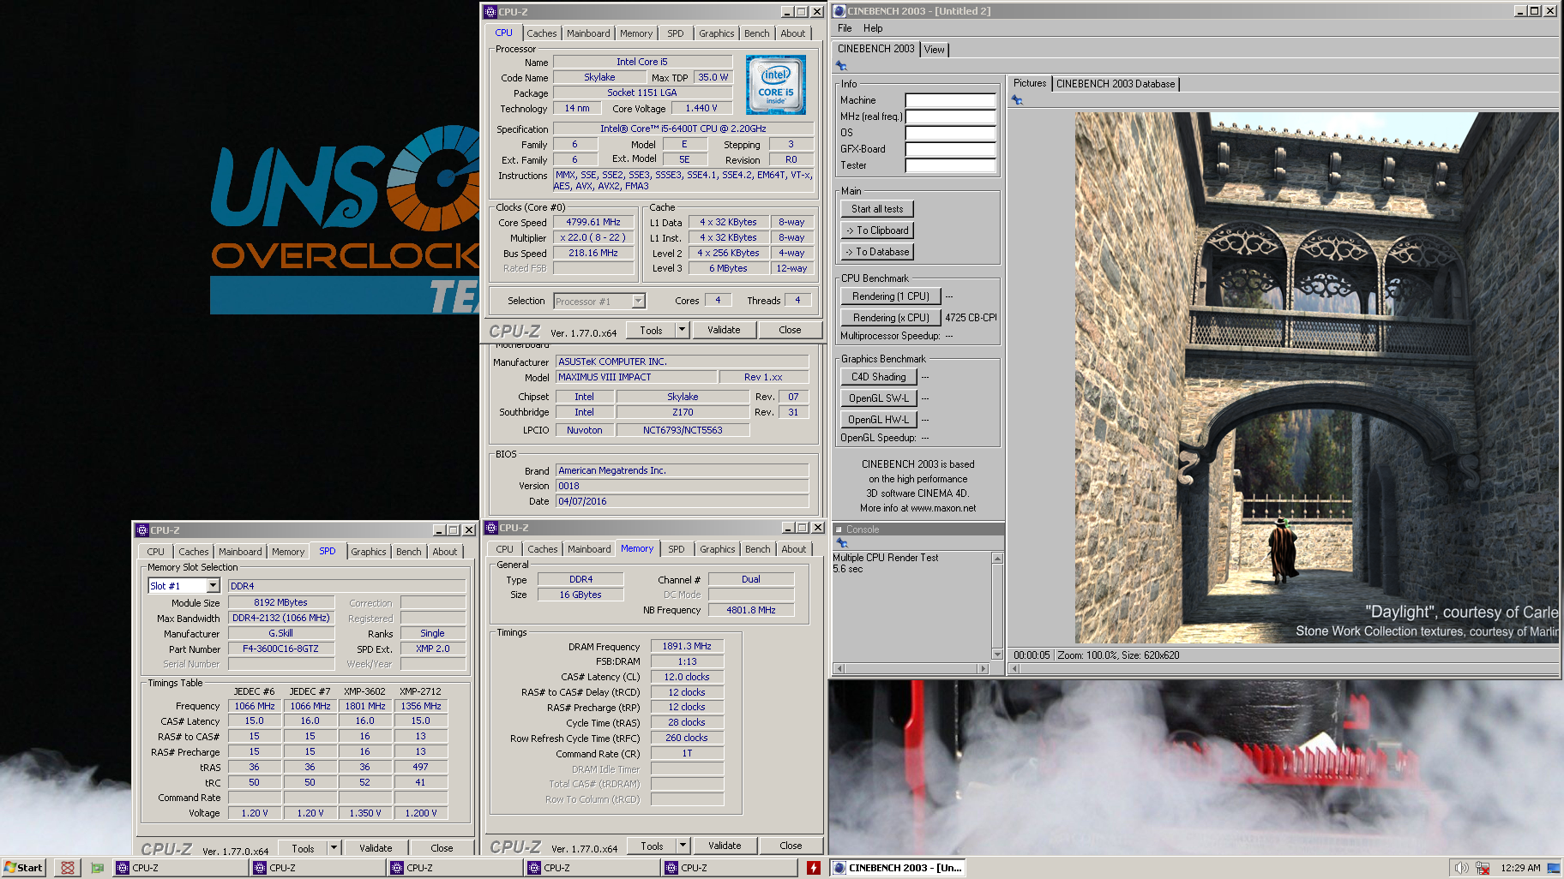
Task: Open the Help menu in CINEBENCH
Action: pyautogui.click(x=873, y=28)
